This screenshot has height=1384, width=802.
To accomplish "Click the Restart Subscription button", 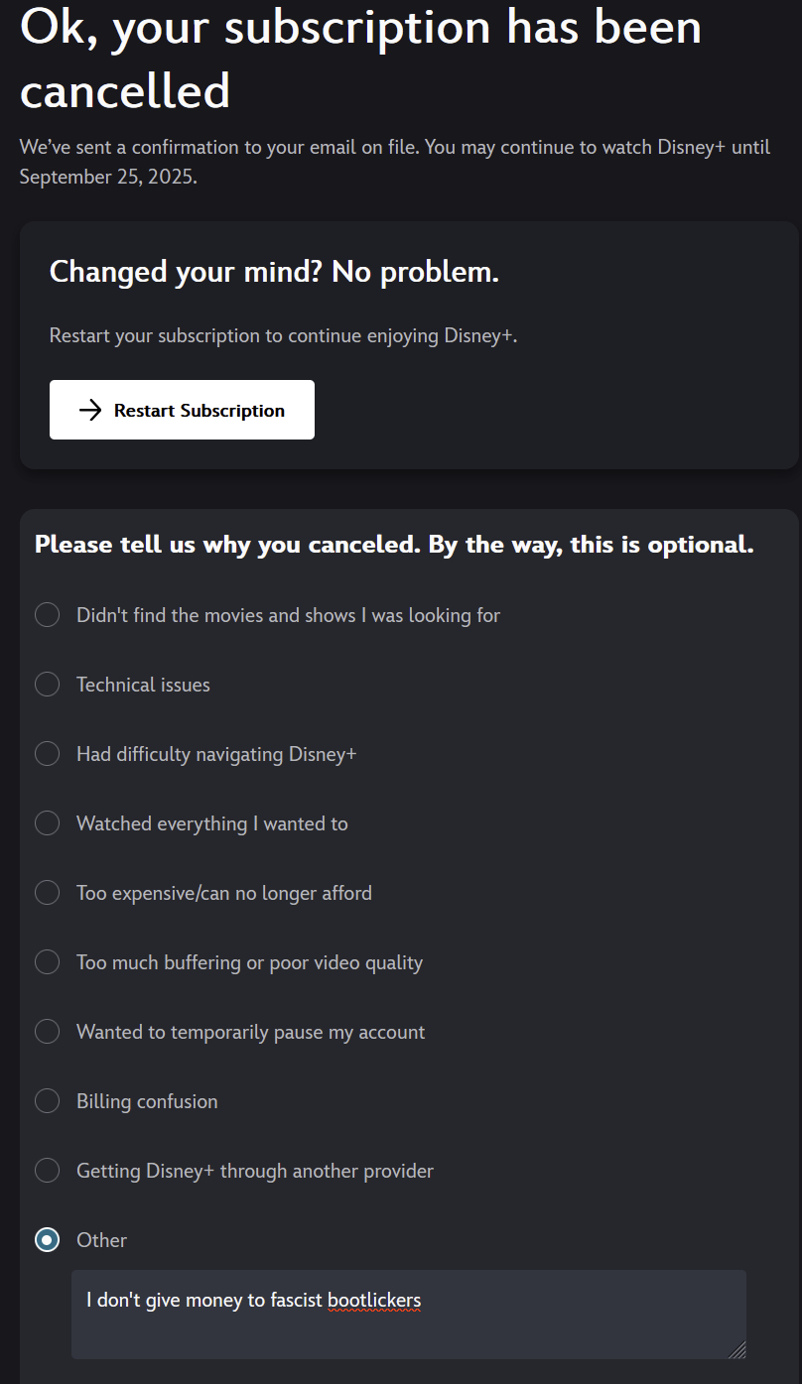I will 182,410.
